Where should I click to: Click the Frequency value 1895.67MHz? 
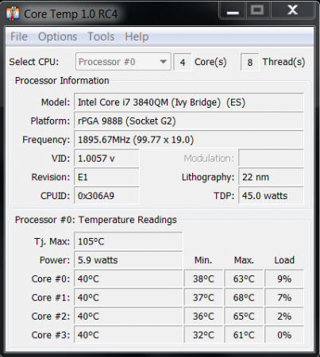(189, 140)
